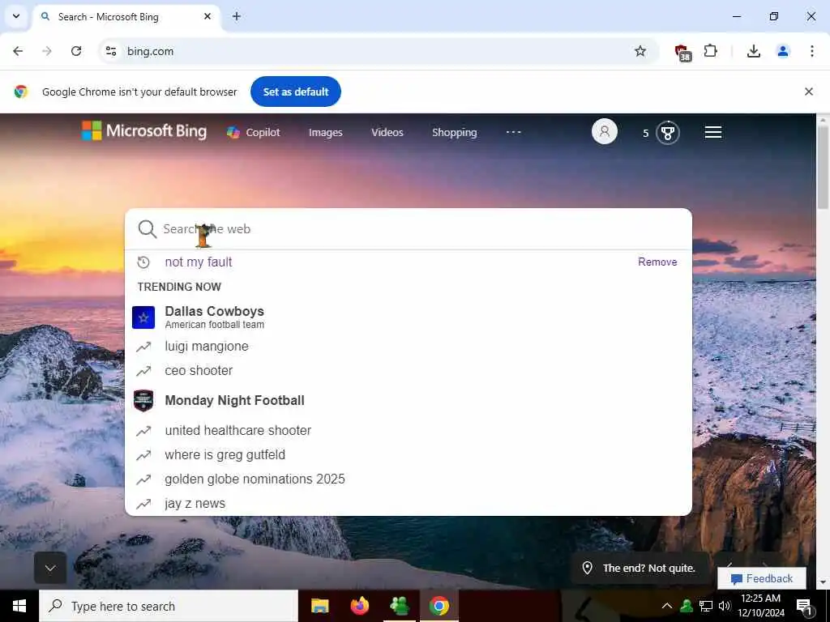Click trending arrow icon beside luigi mangione
Image resolution: width=830 pixels, height=622 pixels.
(x=143, y=347)
